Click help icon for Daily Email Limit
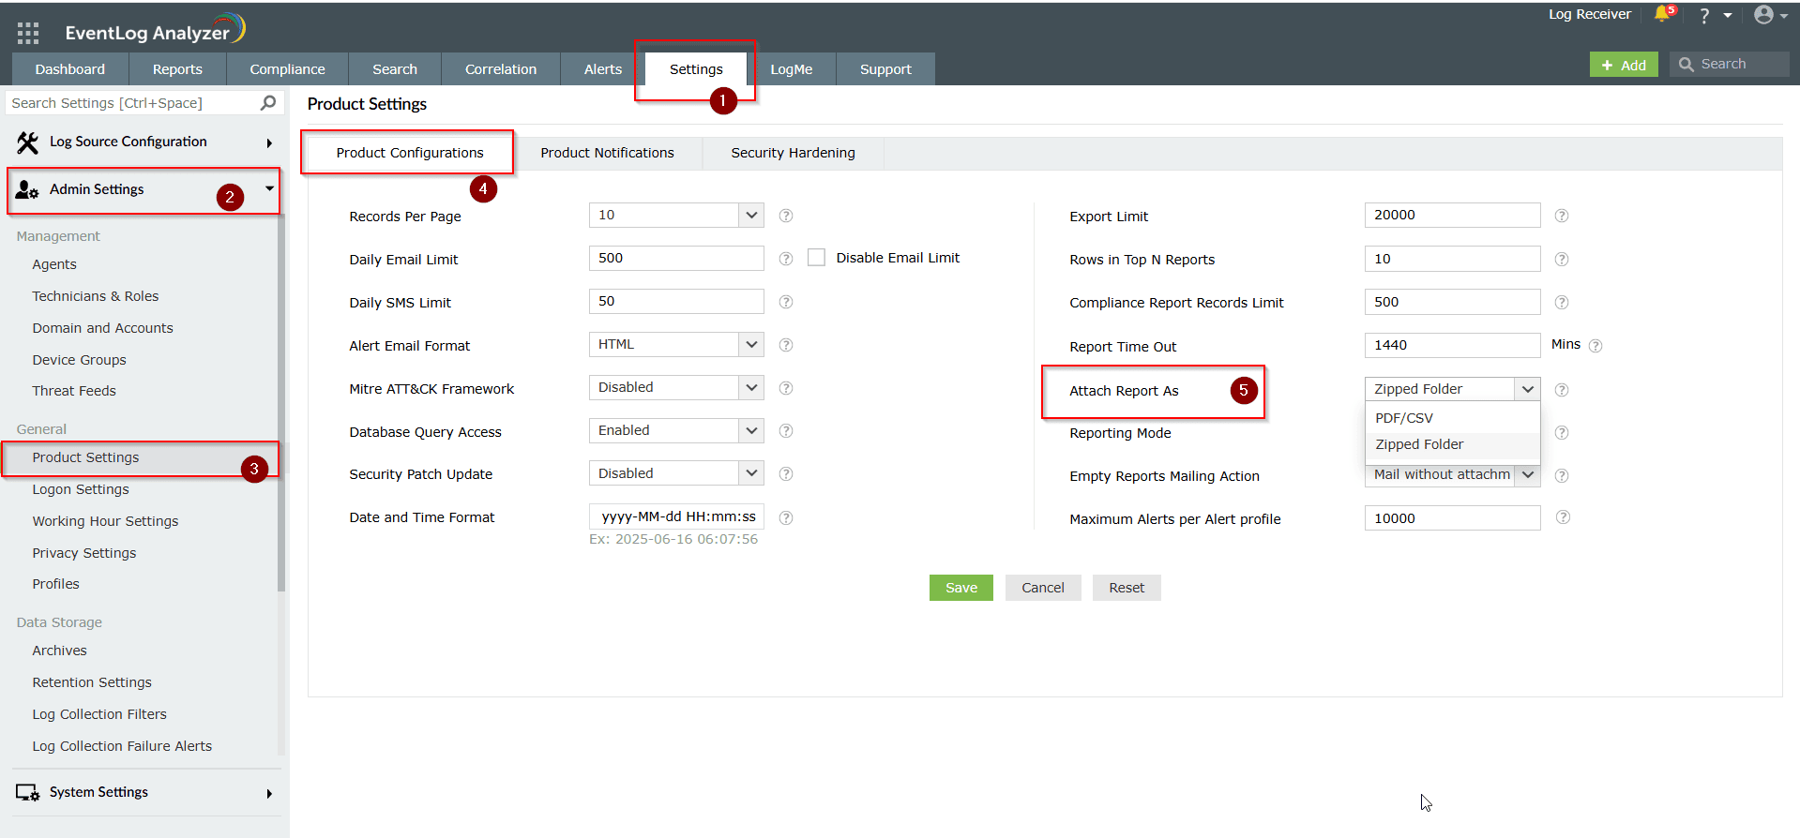Screen dimensions: 1800x838 tap(786, 259)
